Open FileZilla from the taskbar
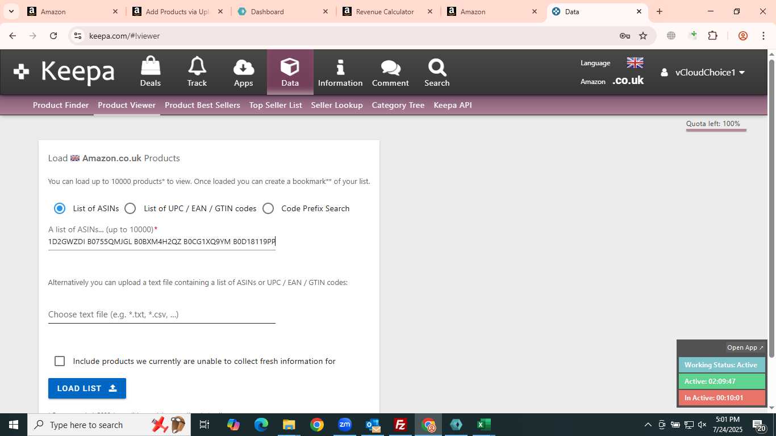This screenshot has width=776, height=436. [400, 425]
